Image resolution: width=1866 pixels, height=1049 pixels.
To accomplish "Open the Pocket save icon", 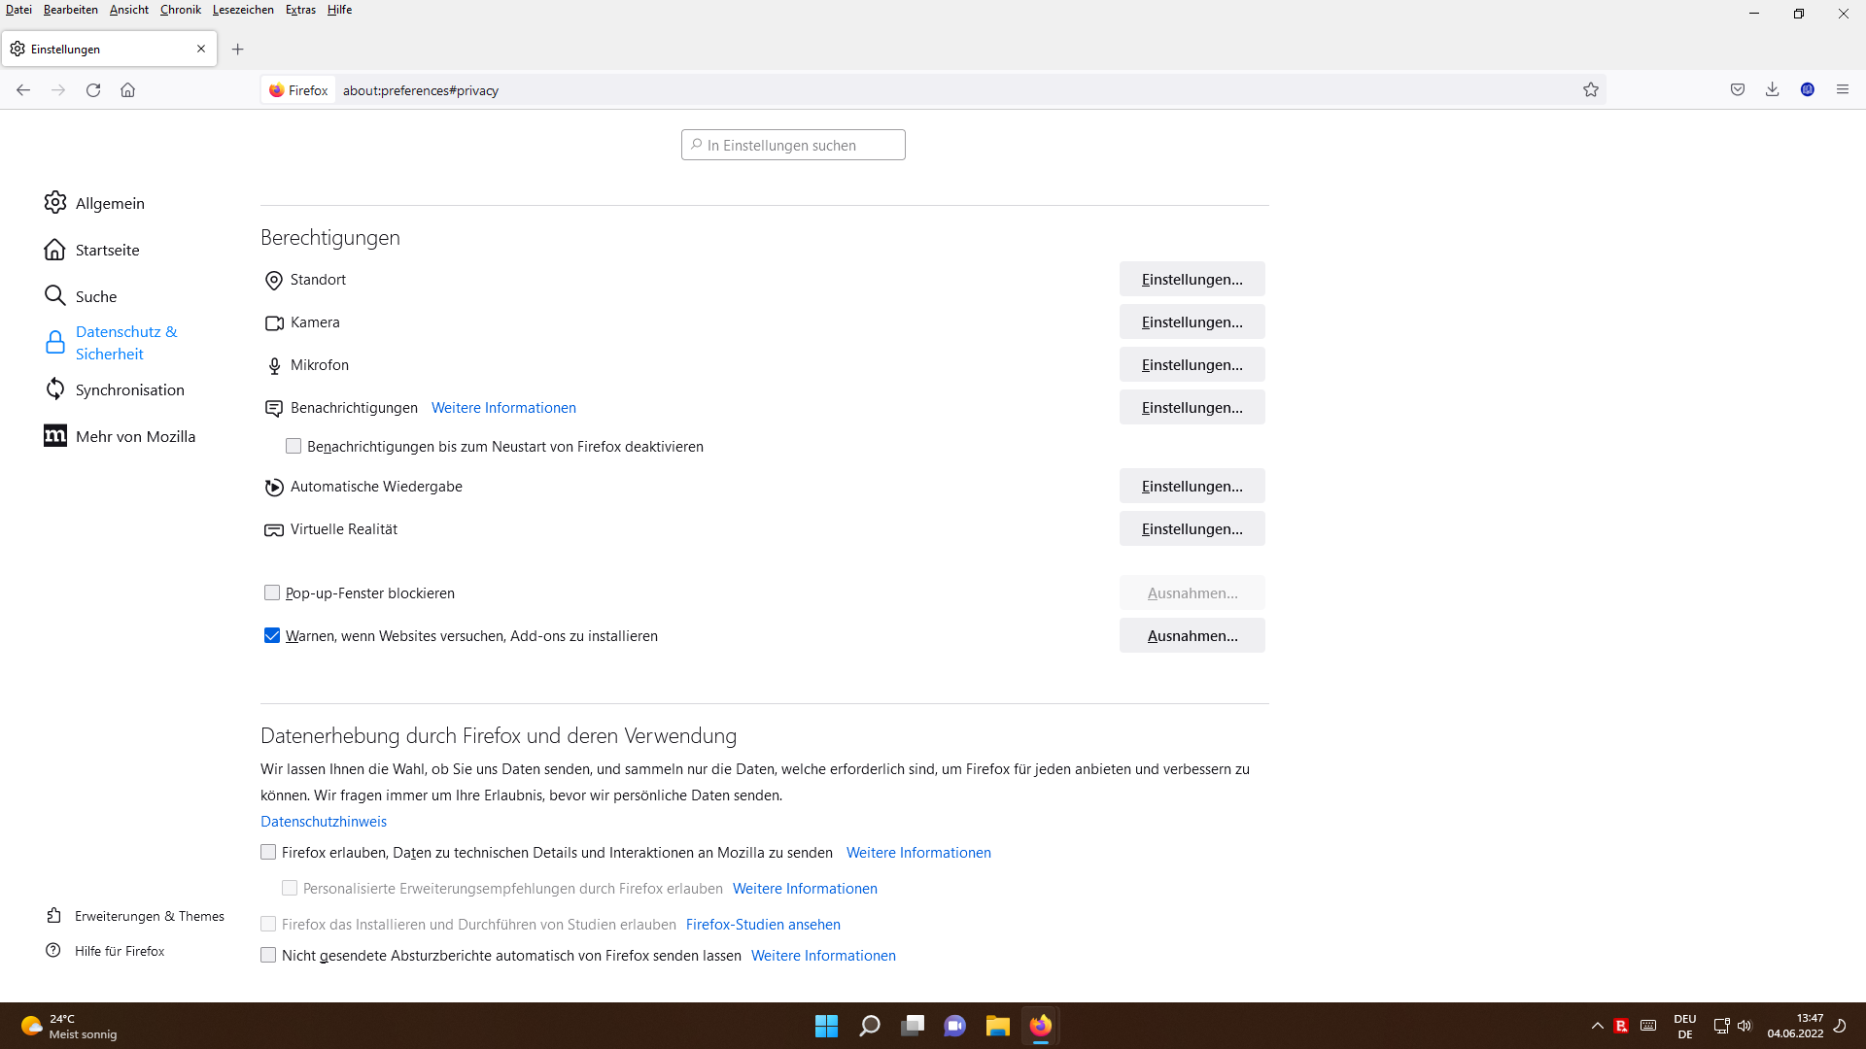I will click(1738, 90).
